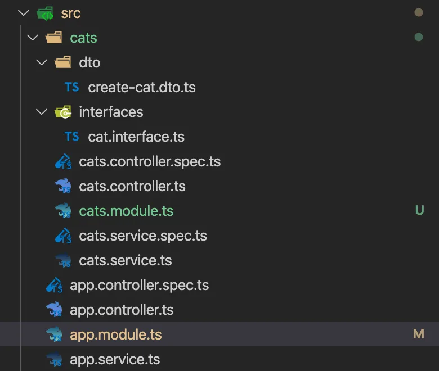Click Nest icon of cats.service.ts
The image size is (439, 371).
pos(63,260)
